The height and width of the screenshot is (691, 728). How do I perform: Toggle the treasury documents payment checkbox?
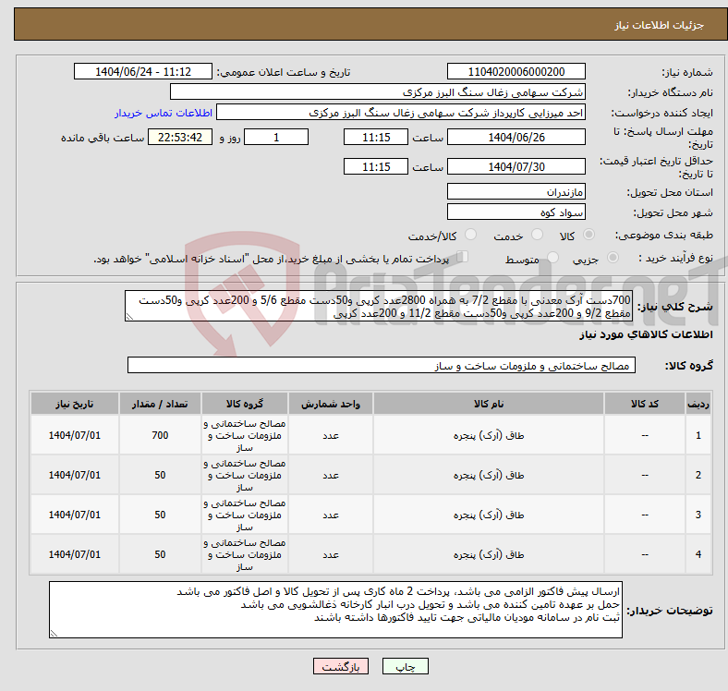coord(463,258)
